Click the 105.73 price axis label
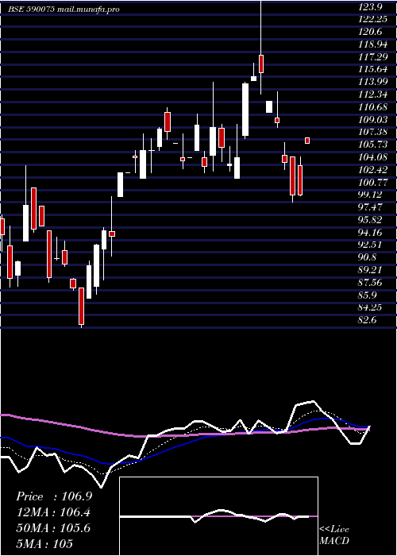This screenshot has height=556, width=397. (x=374, y=145)
